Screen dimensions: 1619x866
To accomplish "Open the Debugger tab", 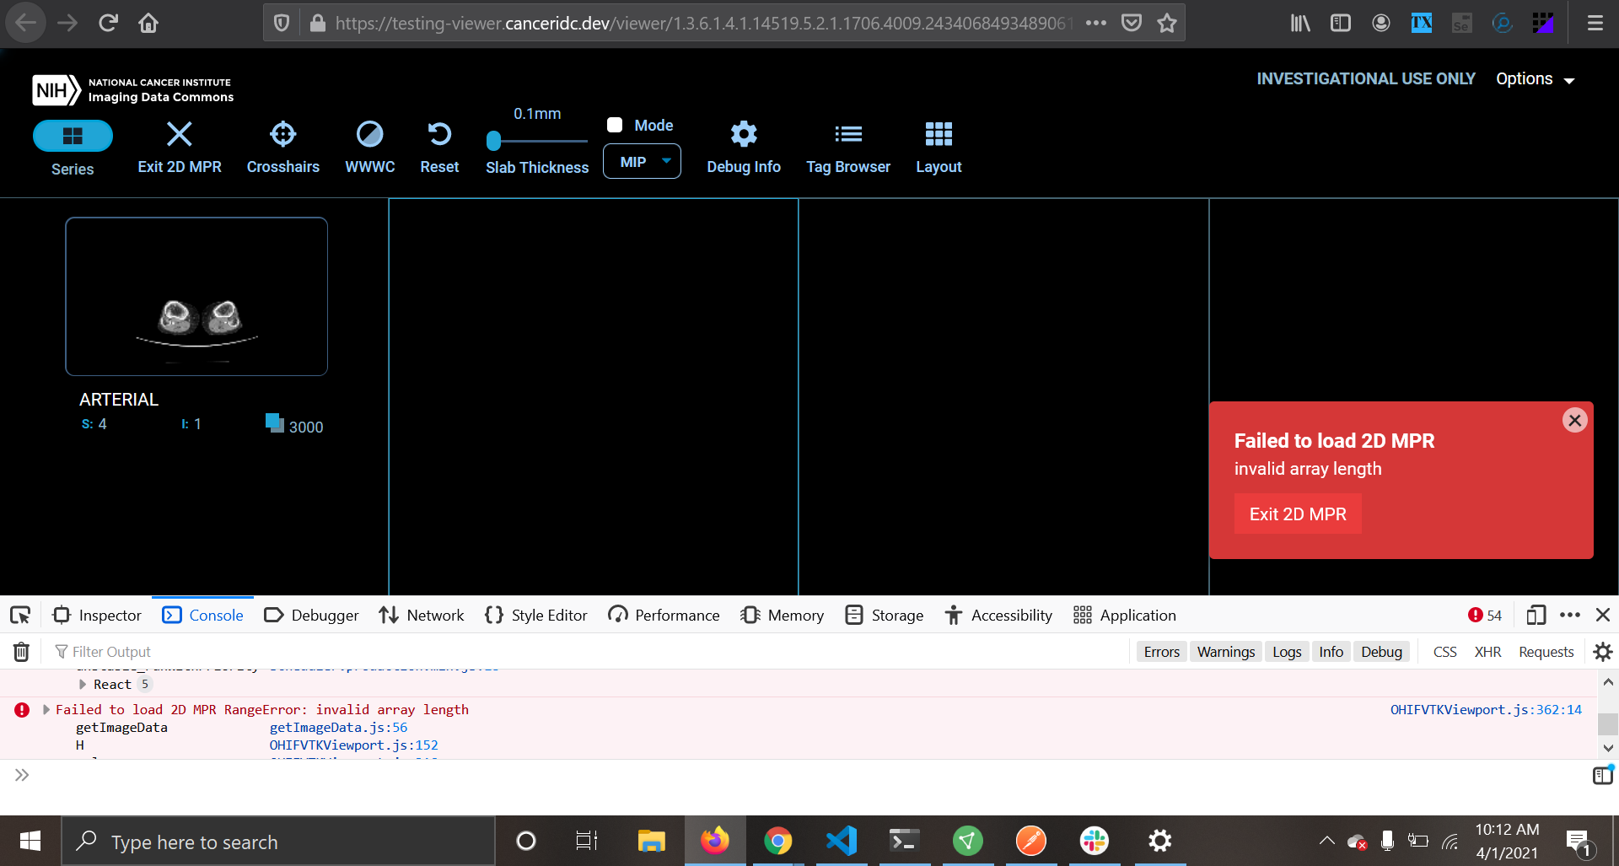I will coord(311,616).
